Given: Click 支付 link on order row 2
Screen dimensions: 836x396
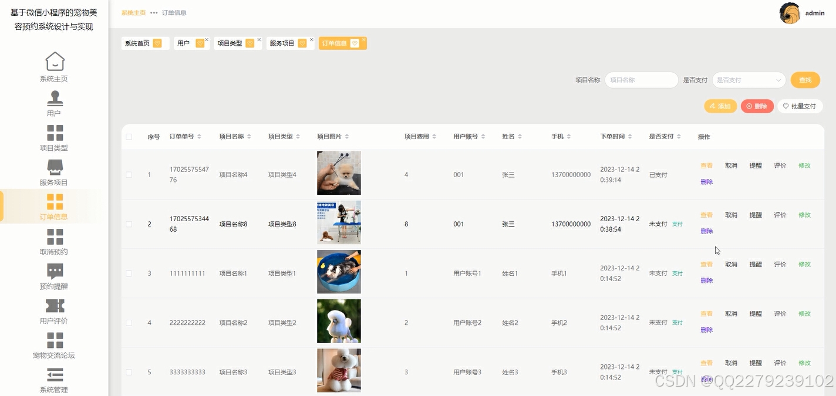Looking at the screenshot, I should pos(677,224).
